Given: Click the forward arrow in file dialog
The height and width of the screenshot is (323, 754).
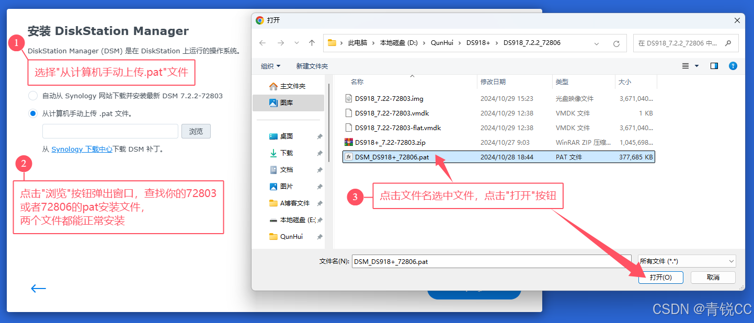Looking at the screenshot, I should [x=281, y=43].
